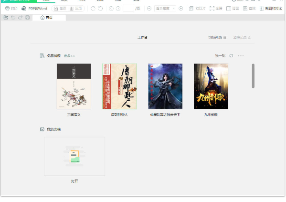Open the 三国演义 book cover

coord(74,86)
